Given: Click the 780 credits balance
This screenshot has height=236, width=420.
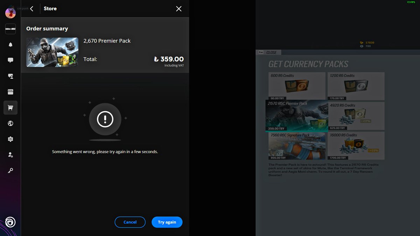Looking at the screenshot, I should click(x=365, y=46).
